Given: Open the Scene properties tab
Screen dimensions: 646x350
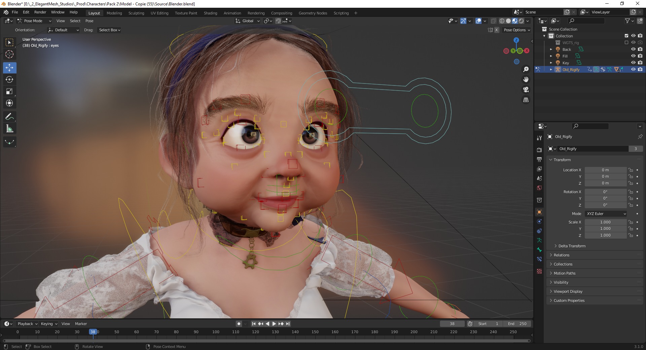Looking at the screenshot, I should pos(539,178).
